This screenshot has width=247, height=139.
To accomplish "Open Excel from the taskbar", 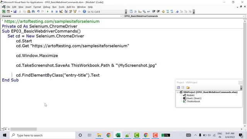I will pos(118,135).
